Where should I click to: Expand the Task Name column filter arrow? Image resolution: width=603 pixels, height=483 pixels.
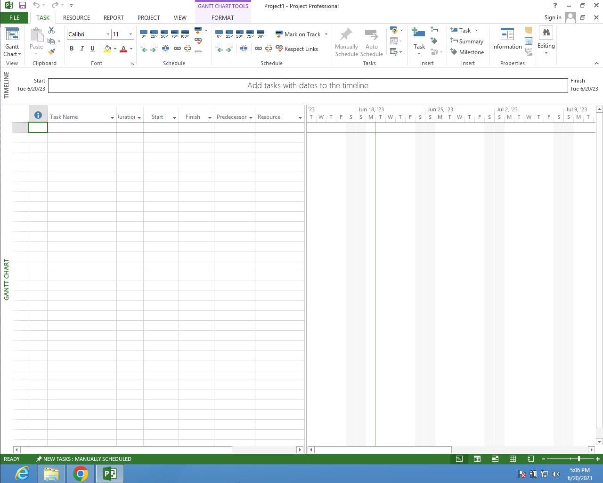(x=112, y=117)
